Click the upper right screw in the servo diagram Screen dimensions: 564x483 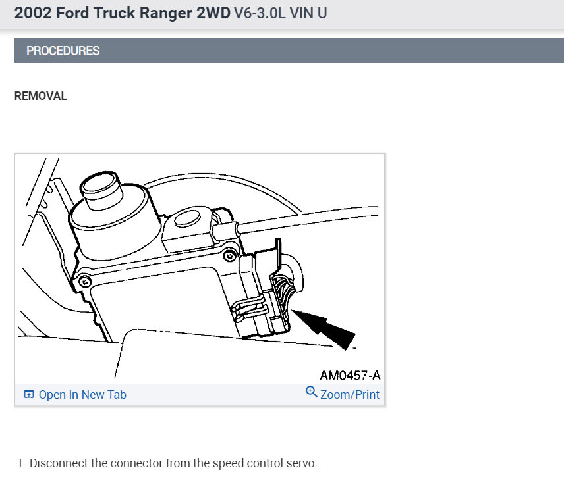pyautogui.click(x=229, y=256)
